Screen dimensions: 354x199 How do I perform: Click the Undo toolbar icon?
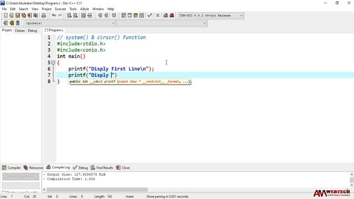[x=54, y=15]
